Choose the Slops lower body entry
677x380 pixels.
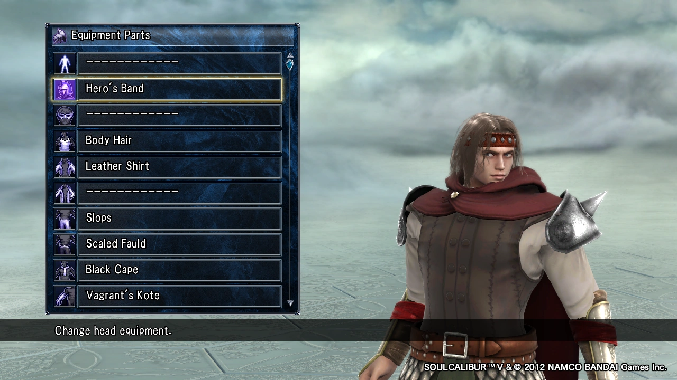tap(179, 218)
